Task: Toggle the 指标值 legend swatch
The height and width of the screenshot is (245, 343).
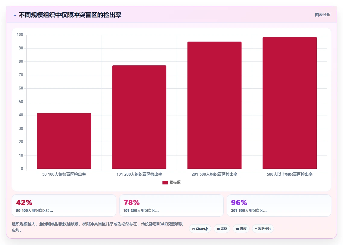Action: coord(165,182)
